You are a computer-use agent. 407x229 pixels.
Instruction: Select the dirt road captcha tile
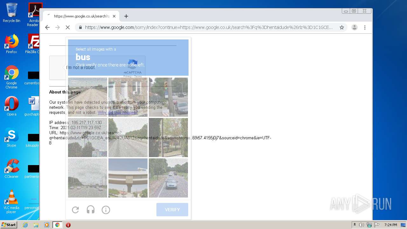click(87, 97)
